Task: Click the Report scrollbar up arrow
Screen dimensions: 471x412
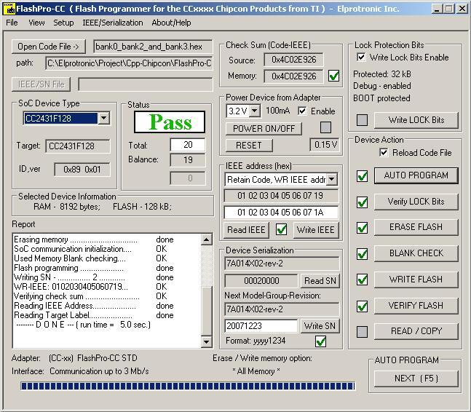Action: click(x=206, y=239)
